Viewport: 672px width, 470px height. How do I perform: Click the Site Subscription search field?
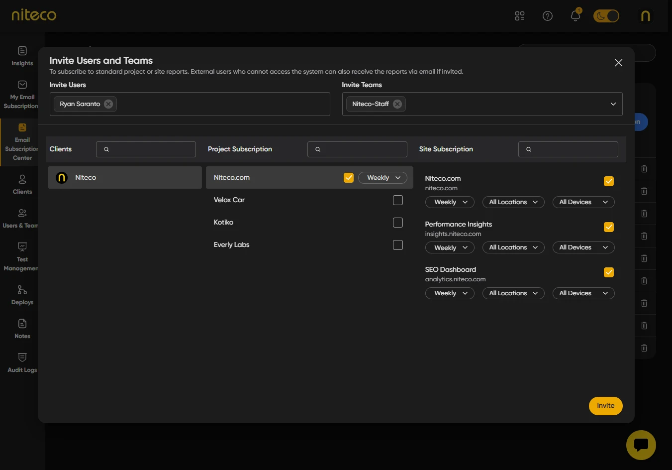pos(568,149)
